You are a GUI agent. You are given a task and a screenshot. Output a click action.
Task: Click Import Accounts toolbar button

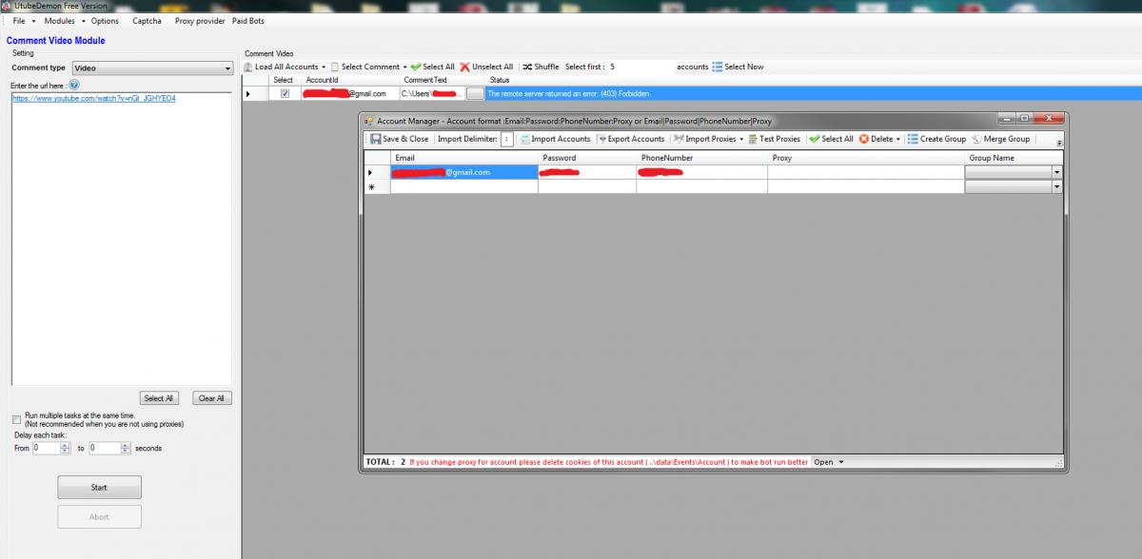(554, 139)
